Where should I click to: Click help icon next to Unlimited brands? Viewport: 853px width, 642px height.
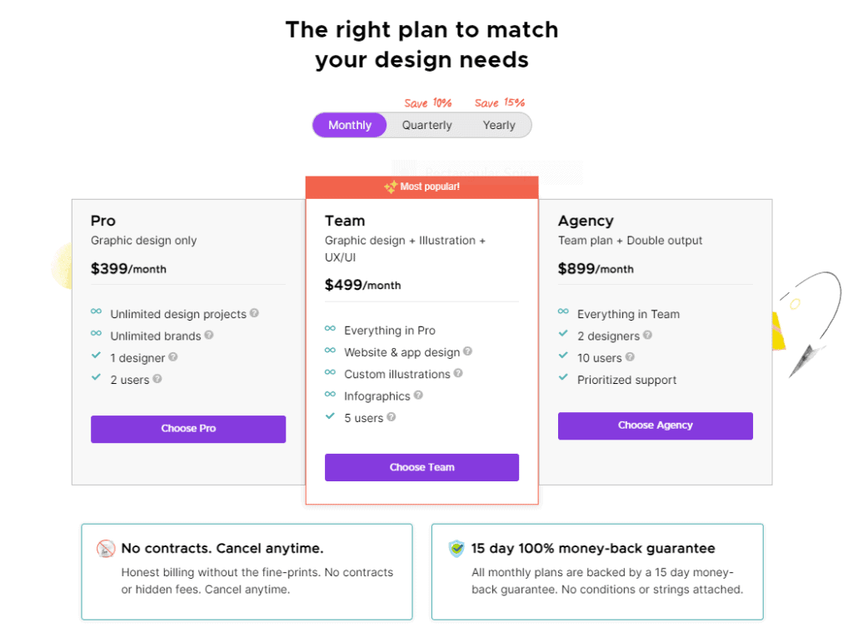209,335
